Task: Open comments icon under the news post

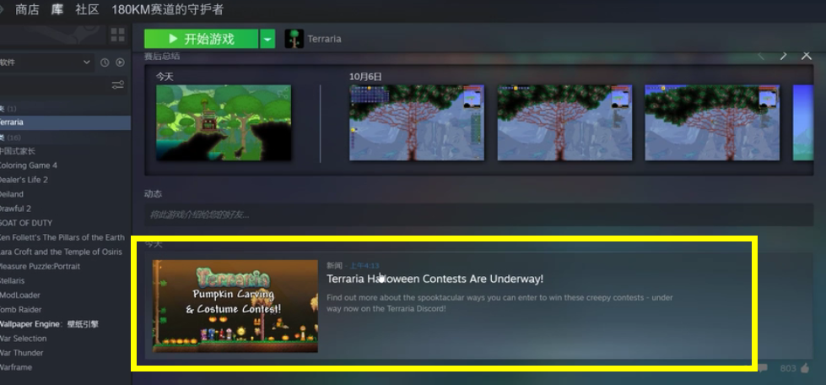Action: click(763, 368)
